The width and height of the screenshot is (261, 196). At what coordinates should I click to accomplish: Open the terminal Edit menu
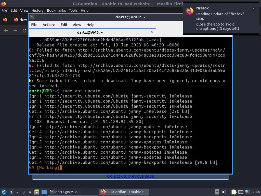[64, 25]
